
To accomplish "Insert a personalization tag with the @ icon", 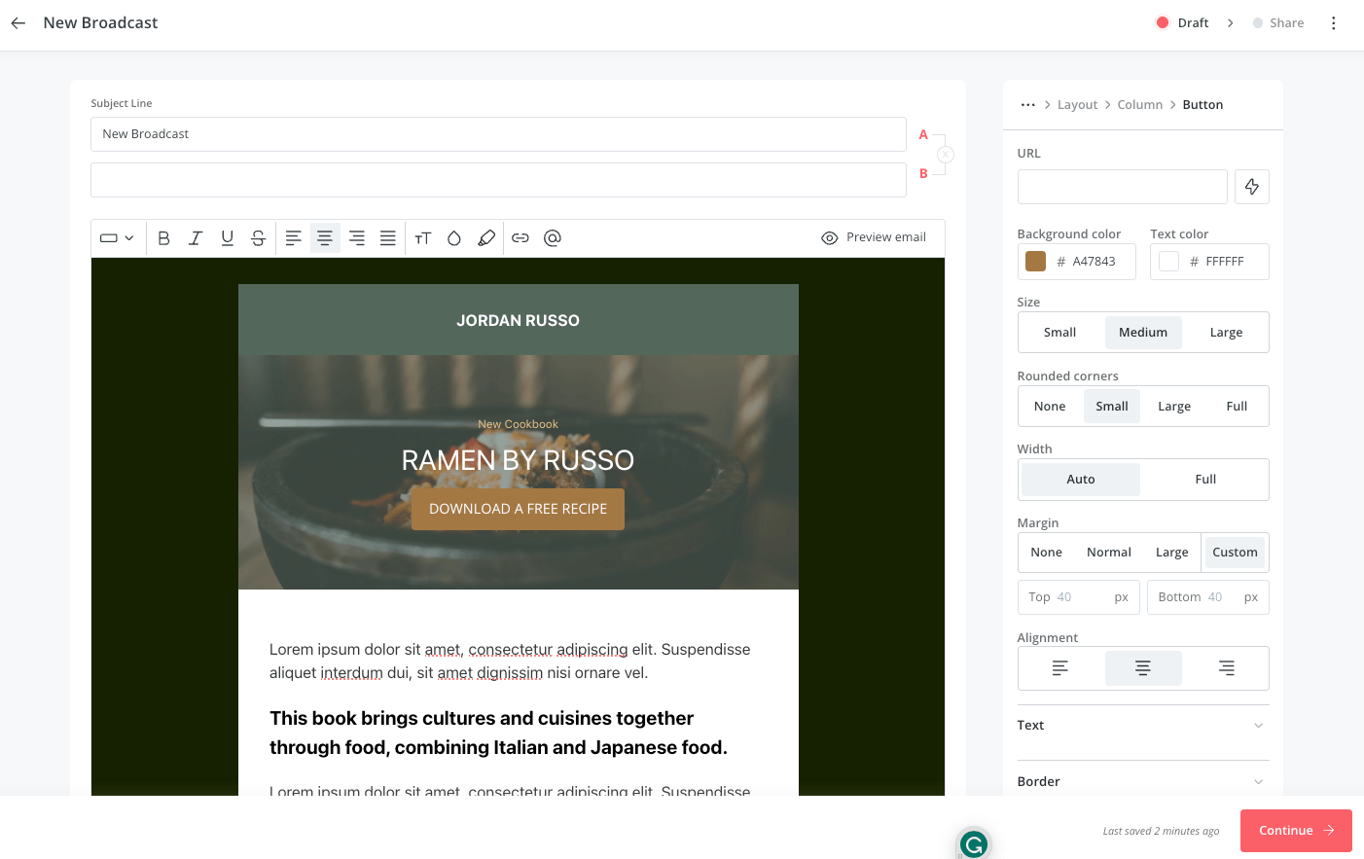I will click(x=553, y=237).
